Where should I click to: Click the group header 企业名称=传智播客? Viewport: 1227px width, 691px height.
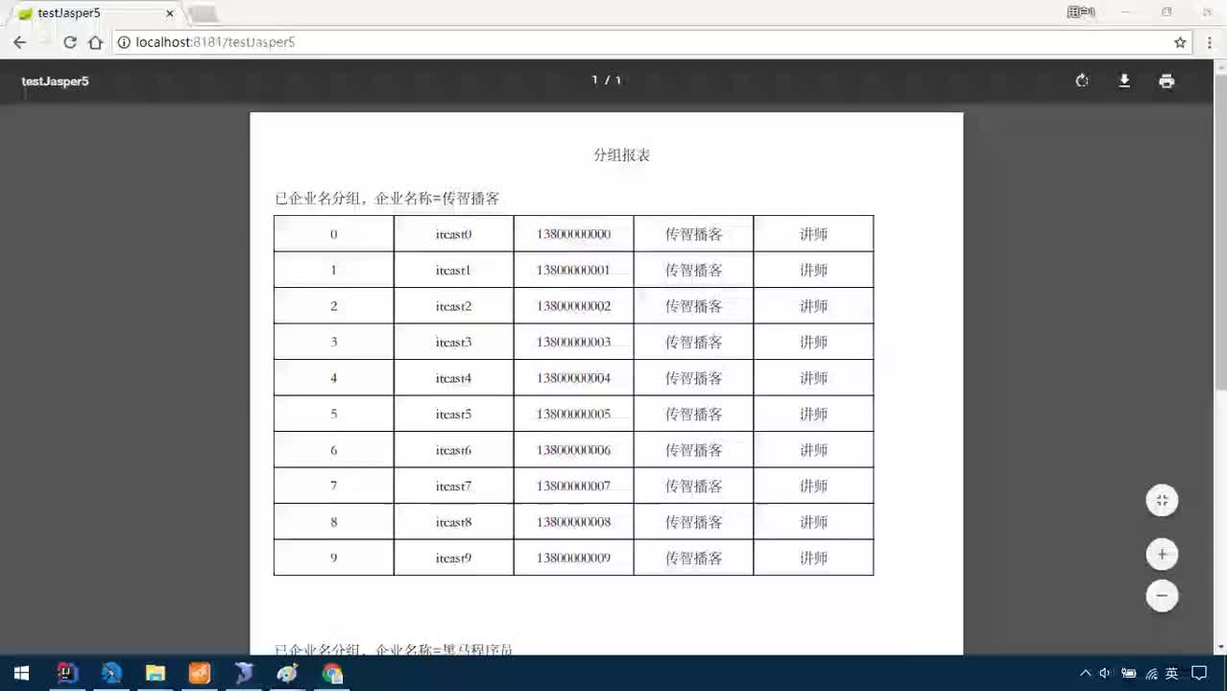pyautogui.click(x=437, y=199)
